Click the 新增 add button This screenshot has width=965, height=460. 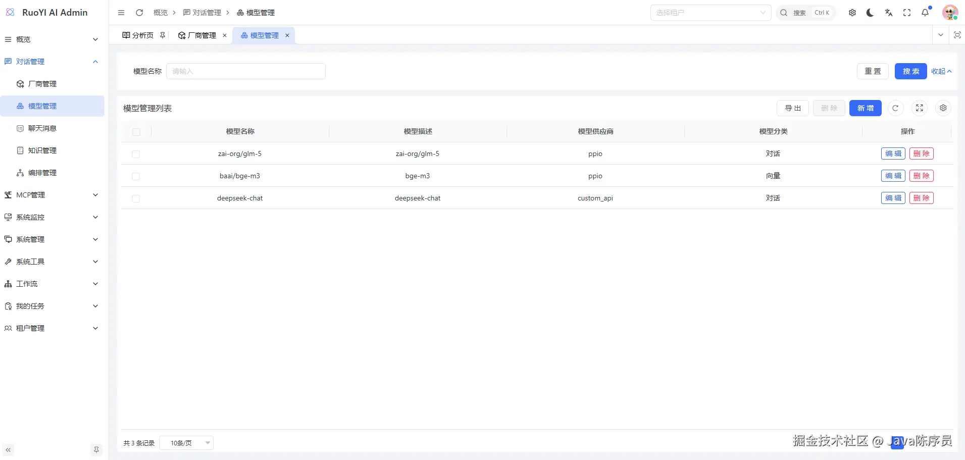[866, 108]
